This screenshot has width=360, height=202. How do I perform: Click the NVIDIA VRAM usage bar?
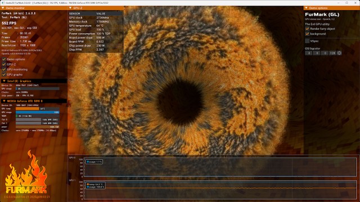38,116
